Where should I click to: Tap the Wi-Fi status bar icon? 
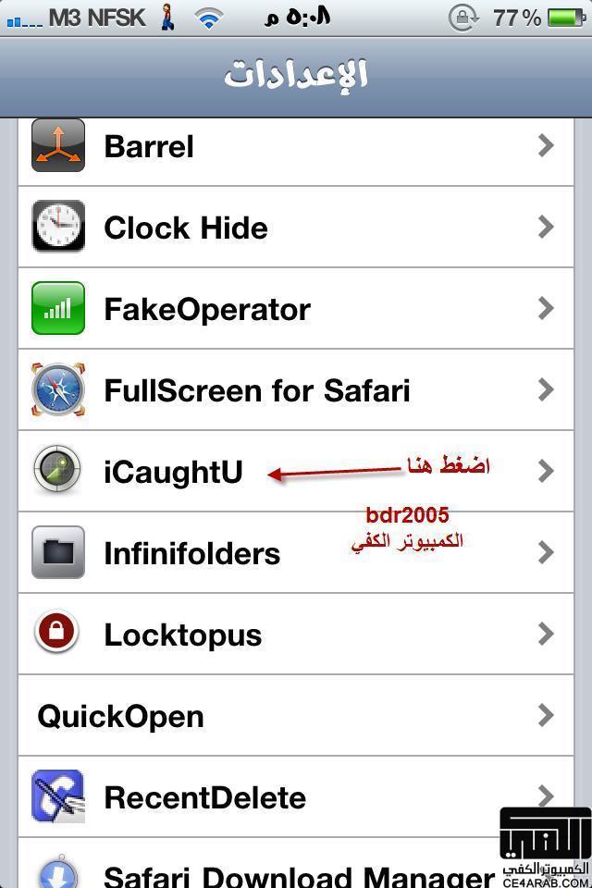[208, 19]
